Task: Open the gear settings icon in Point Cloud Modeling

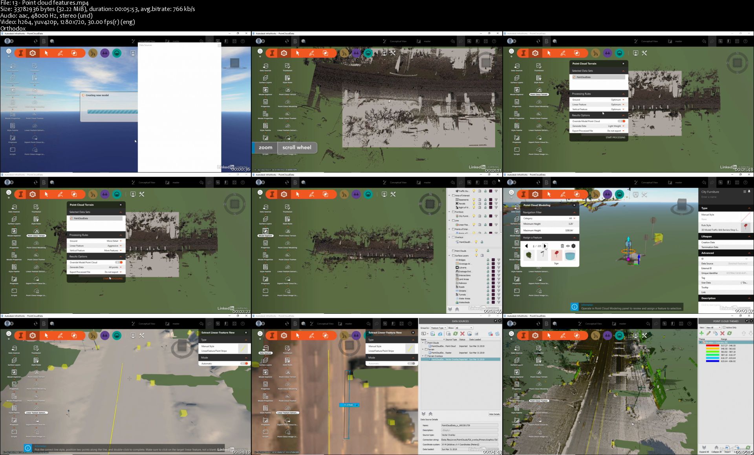Action: [573, 246]
